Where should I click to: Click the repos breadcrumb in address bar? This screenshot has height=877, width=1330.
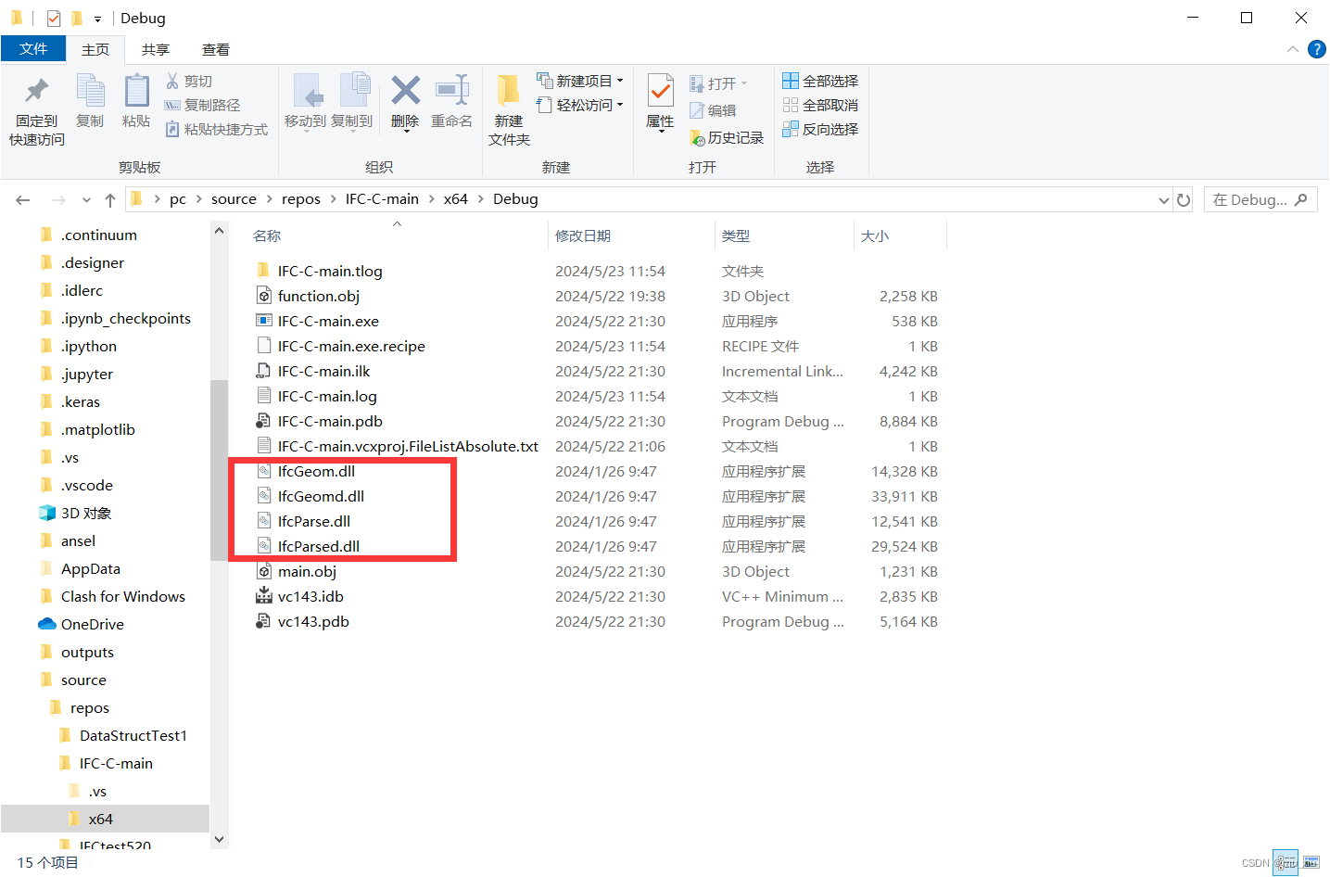(x=301, y=199)
